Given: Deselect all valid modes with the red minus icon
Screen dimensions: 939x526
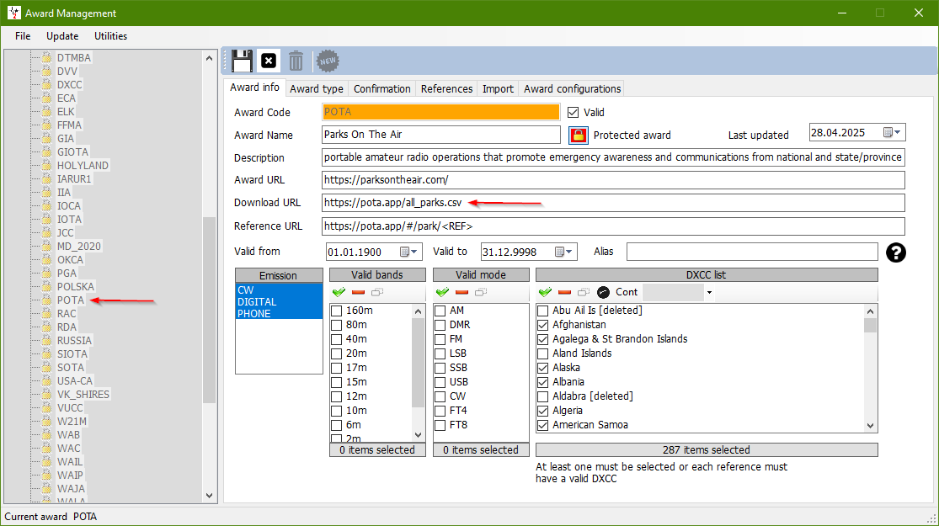Looking at the screenshot, I should coord(461,292).
